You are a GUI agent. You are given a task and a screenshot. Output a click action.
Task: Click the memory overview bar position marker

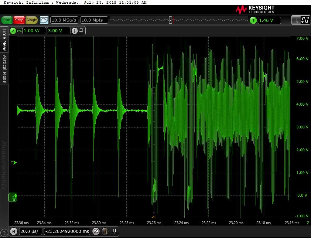[x=171, y=20]
